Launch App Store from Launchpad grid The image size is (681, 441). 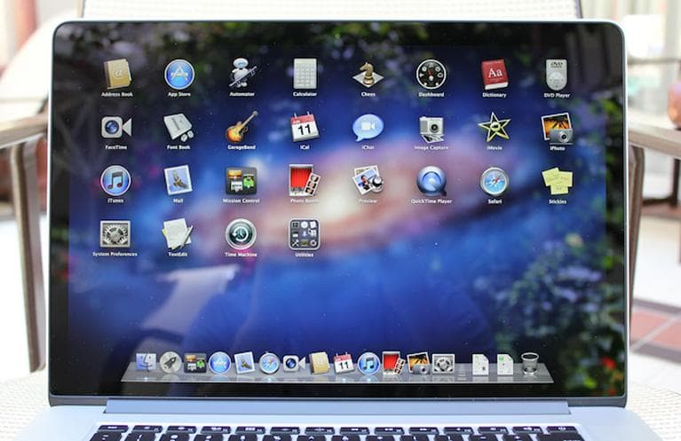[179, 75]
